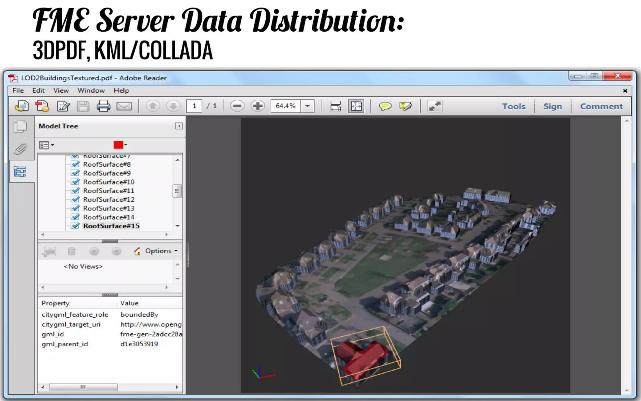Uncheck visibility of RoofSurface#15
This screenshot has height=401, width=641.
point(75,226)
